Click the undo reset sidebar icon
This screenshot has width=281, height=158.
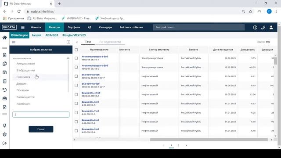pos(5,90)
